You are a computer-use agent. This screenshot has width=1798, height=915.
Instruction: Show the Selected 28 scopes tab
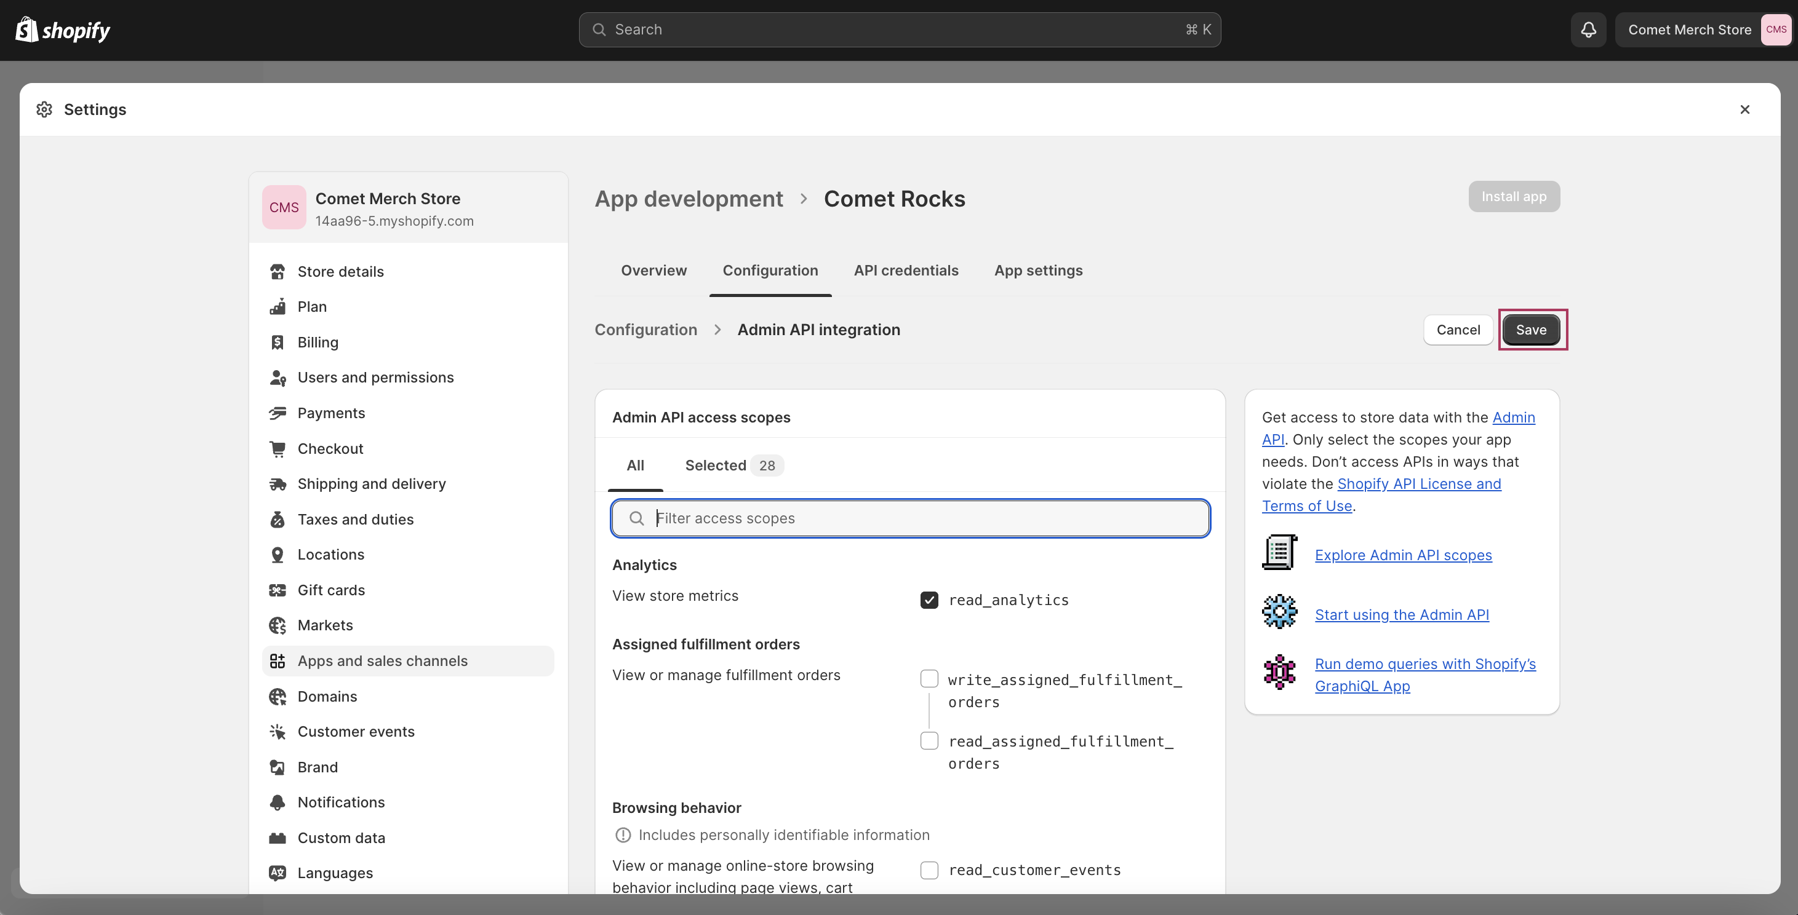(x=733, y=466)
